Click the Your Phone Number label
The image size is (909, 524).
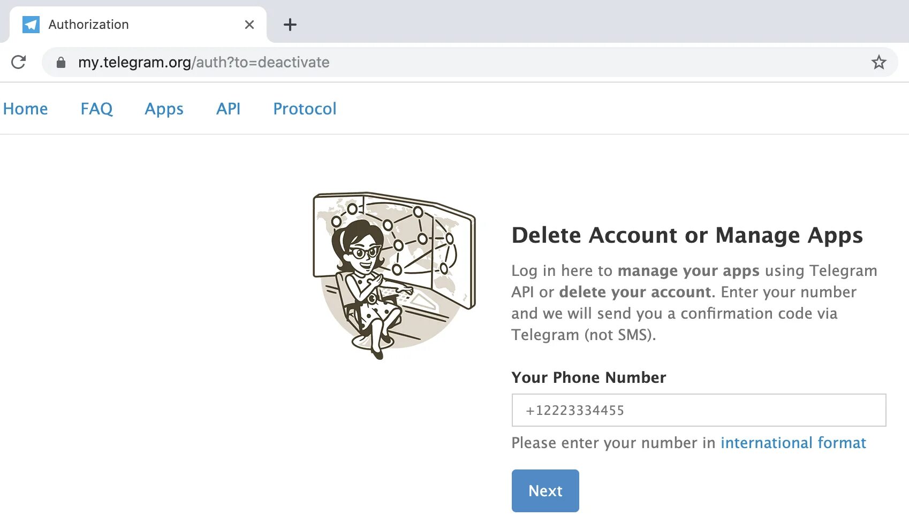[x=588, y=377]
